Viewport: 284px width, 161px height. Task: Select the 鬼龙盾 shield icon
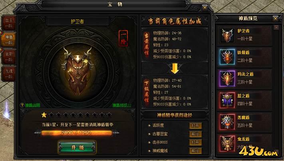click(x=227, y=143)
